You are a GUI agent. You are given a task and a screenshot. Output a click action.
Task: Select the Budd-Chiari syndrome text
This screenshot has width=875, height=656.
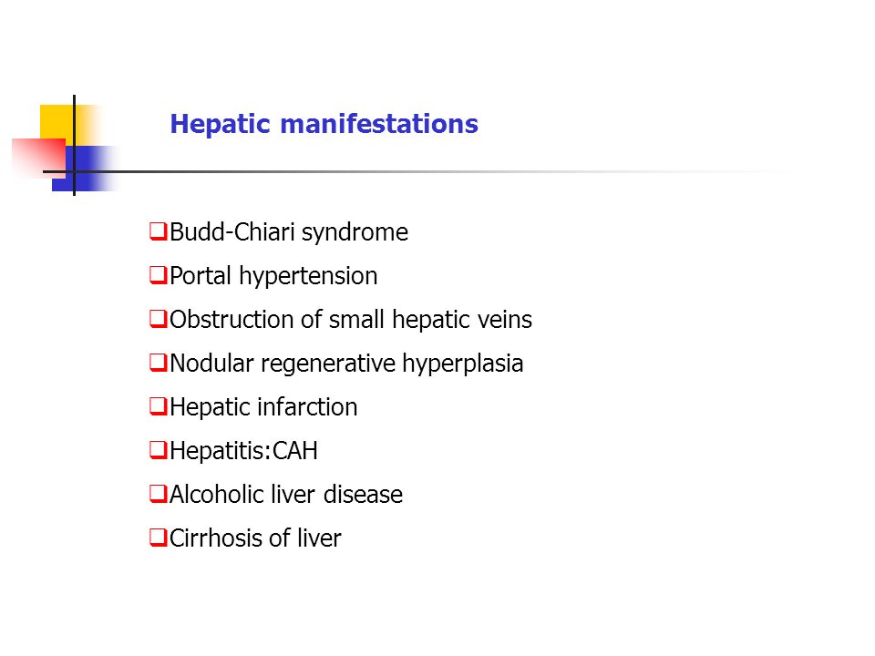[289, 232]
